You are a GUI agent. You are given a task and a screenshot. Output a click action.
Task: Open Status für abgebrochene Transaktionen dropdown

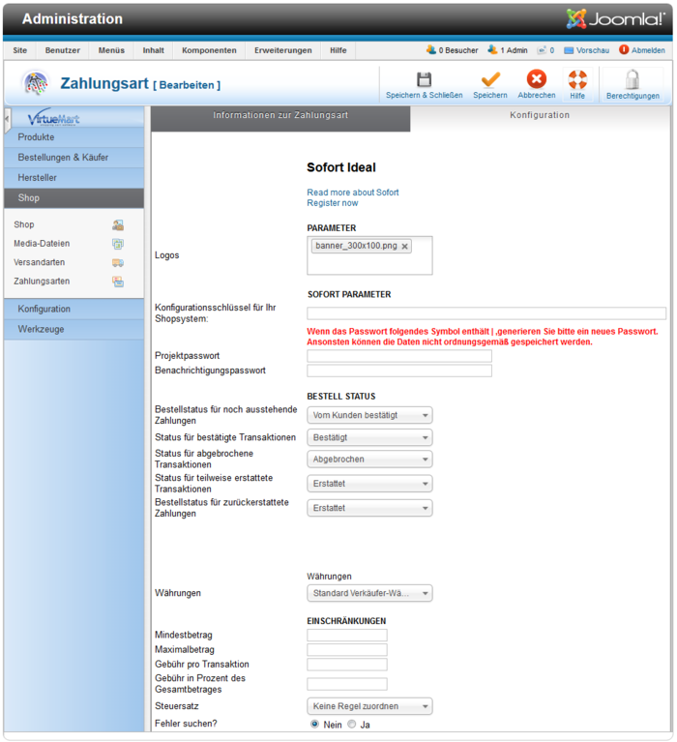369,459
